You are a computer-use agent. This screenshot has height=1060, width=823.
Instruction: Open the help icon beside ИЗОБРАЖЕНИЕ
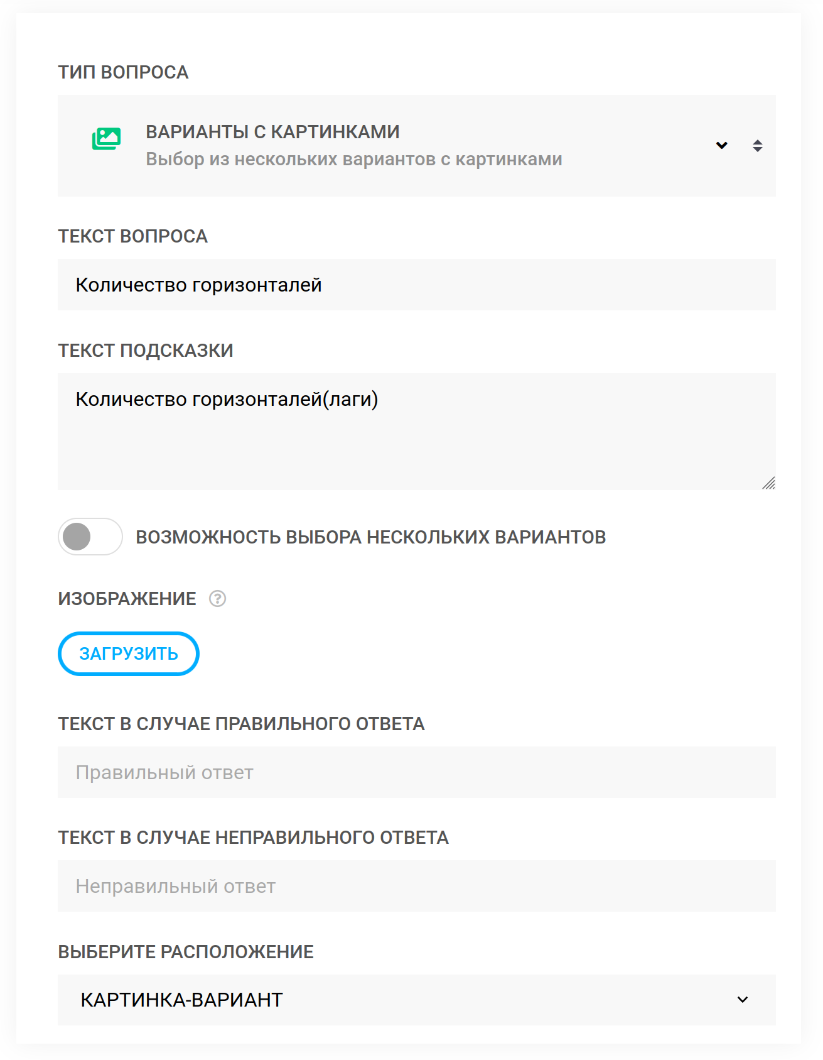click(218, 599)
